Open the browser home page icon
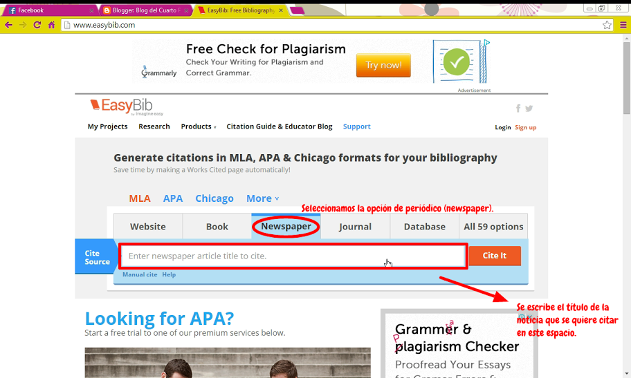This screenshot has height=378, width=631. [51, 25]
